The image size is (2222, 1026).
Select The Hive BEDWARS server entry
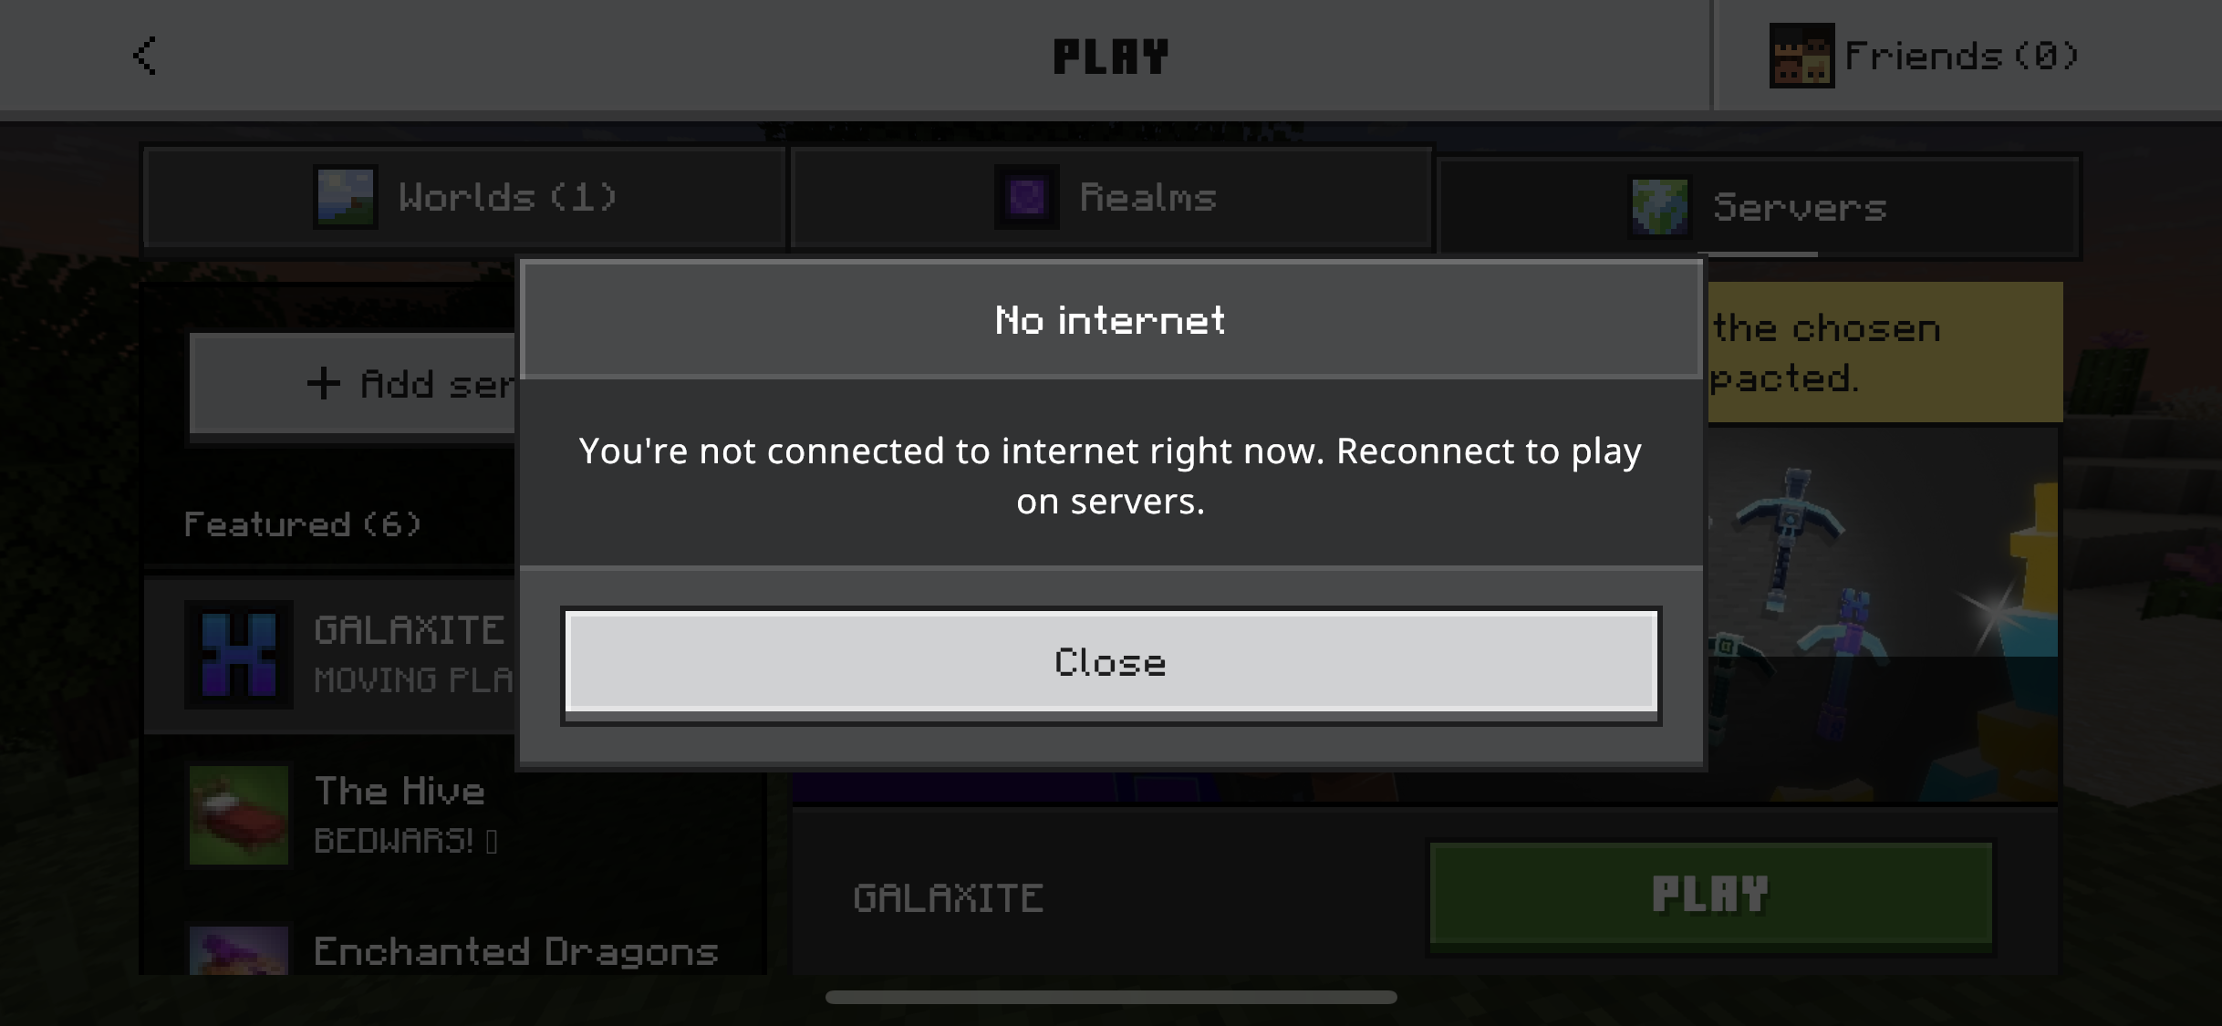pyautogui.click(x=454, y=814)
